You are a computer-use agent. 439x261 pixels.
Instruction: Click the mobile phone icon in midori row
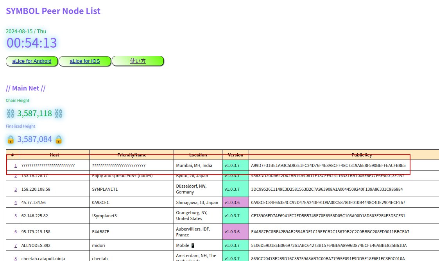pyautogui.click(x=192, y=245)
